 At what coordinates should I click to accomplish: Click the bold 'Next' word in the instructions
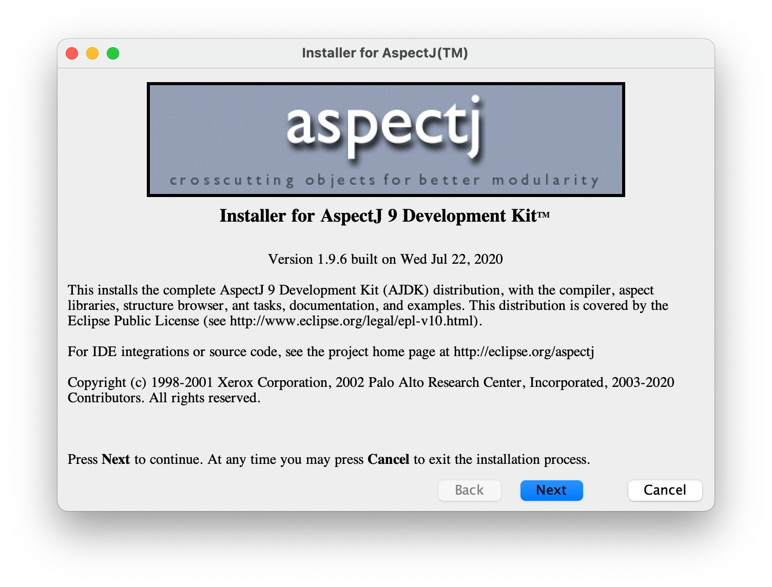(115, 459)
